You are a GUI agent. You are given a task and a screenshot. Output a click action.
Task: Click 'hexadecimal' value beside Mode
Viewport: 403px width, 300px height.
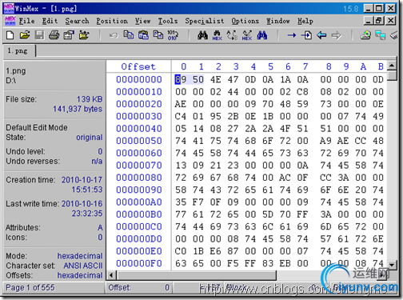80,256
